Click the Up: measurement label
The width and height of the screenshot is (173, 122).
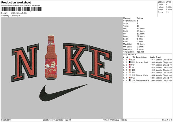[x=125, y=34]
